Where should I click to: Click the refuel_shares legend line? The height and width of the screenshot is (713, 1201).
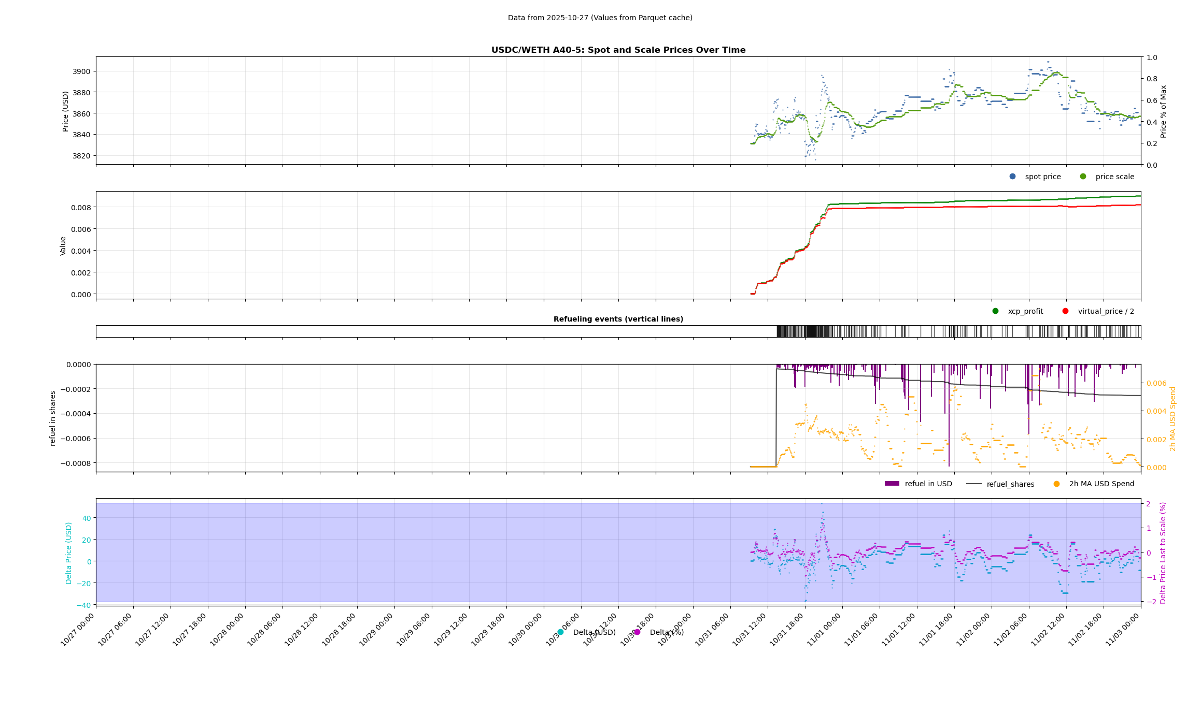[x=974, y=484]
